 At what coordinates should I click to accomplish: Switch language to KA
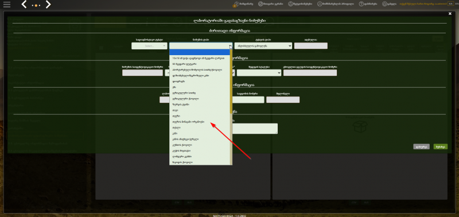point(450,4)
